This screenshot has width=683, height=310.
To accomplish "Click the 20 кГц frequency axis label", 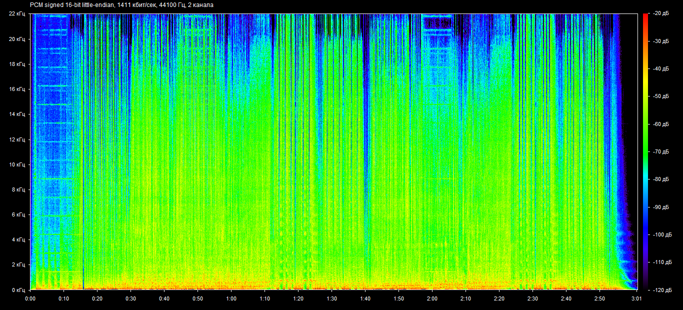I will (17, 38).
